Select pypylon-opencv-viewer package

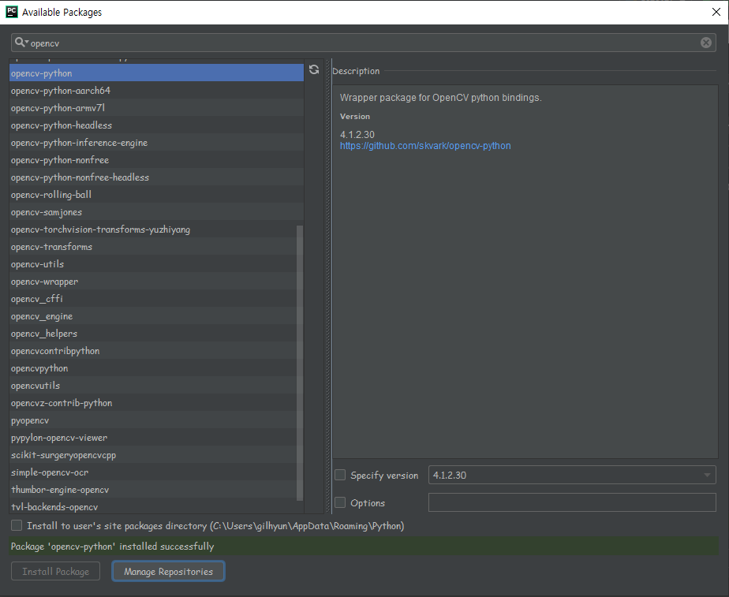click(152, 438)
